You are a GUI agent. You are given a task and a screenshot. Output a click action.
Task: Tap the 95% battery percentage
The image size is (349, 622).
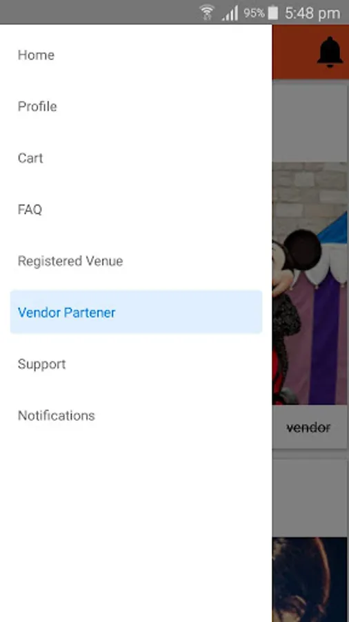pyautogui.click(x=254, y=13)
